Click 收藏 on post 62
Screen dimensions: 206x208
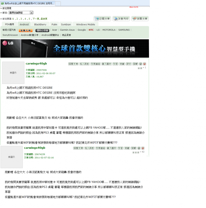pyautogui.click(x=127, y=148)
